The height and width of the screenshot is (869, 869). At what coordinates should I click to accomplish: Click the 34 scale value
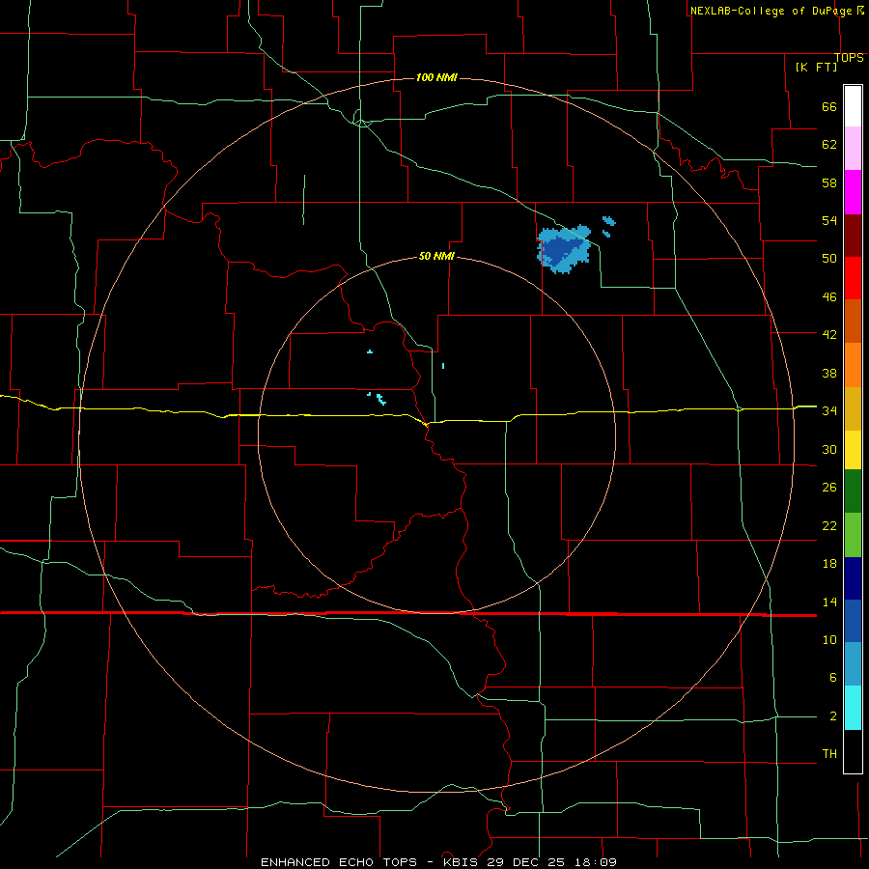(x=829, y=410)
